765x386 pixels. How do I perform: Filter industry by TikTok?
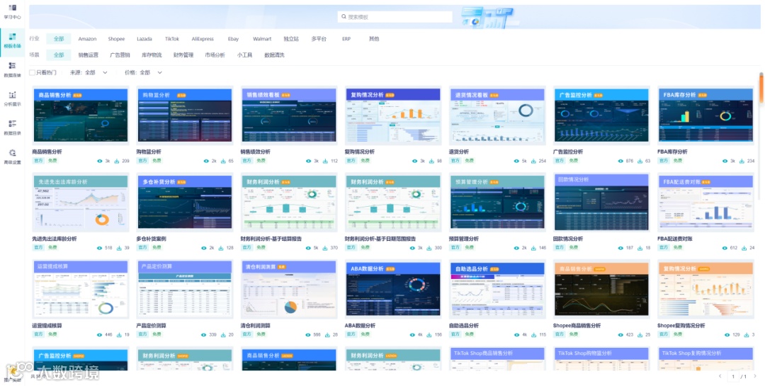pyautogui.click(x=172, y=38)
